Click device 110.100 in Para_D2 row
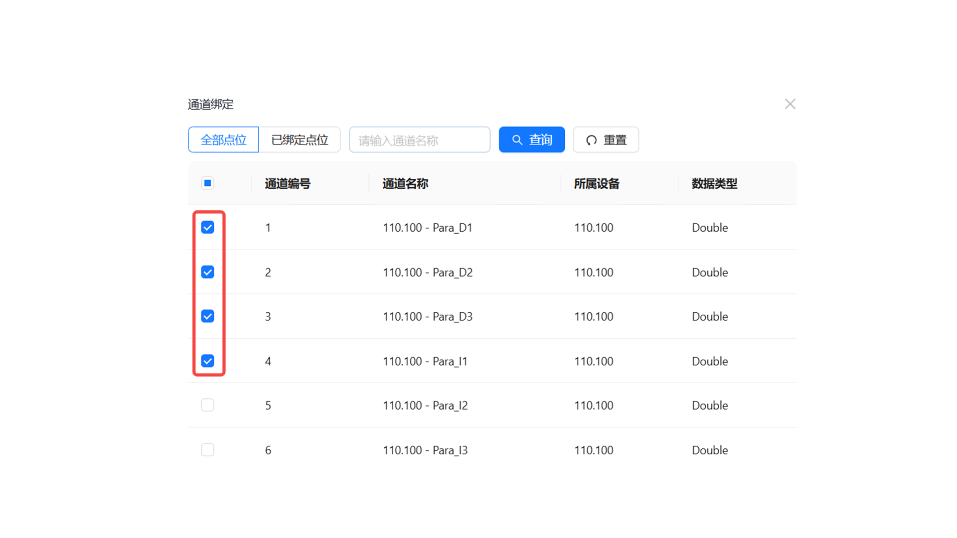Viewport: 957px width, 538px height. (594, 272)
